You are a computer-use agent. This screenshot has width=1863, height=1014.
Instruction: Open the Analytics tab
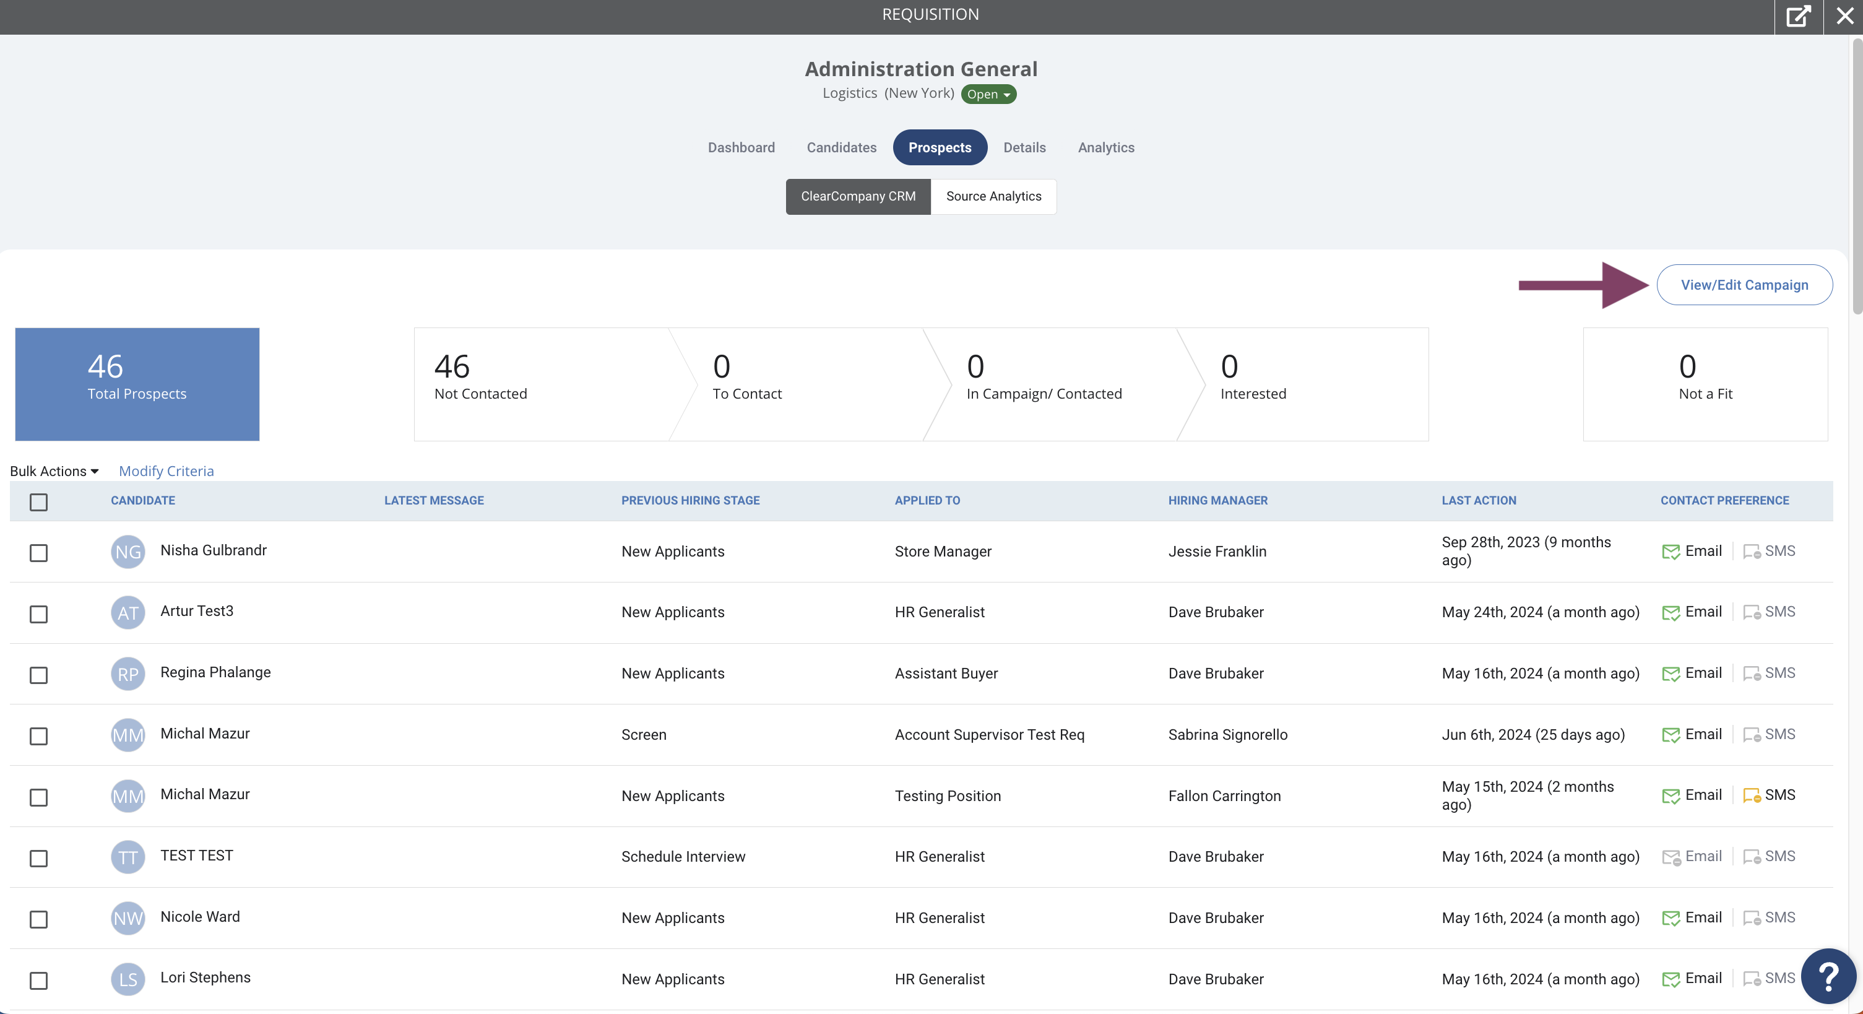pos(1106,147)
